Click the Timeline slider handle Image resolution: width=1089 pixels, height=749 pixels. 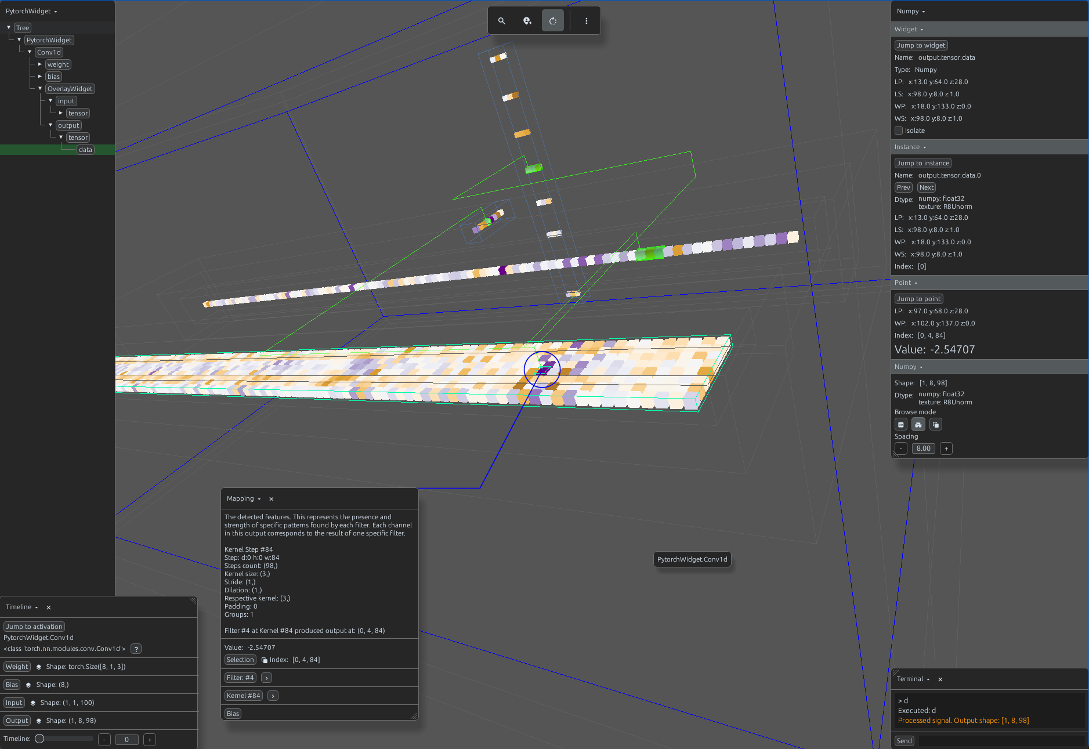(x=39, y=739)
